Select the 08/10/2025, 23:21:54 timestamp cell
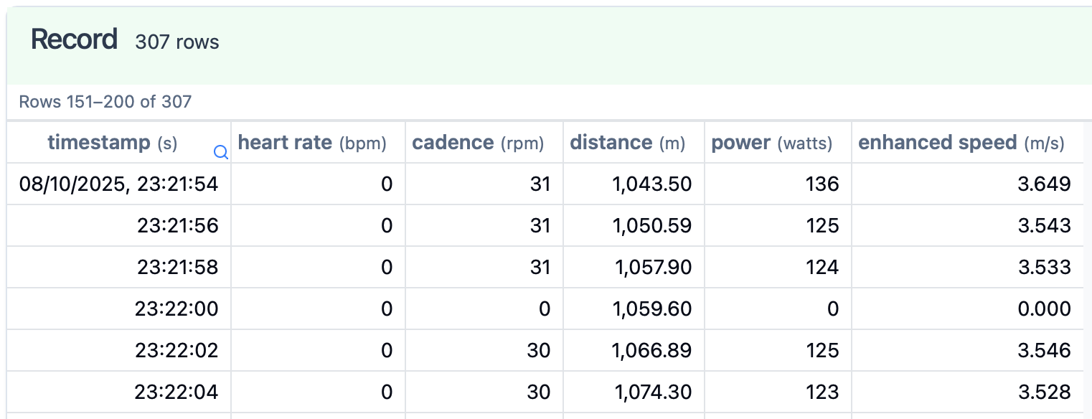 [119, 184]
